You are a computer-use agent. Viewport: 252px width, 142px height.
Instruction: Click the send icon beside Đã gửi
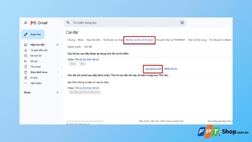point(26,61)
